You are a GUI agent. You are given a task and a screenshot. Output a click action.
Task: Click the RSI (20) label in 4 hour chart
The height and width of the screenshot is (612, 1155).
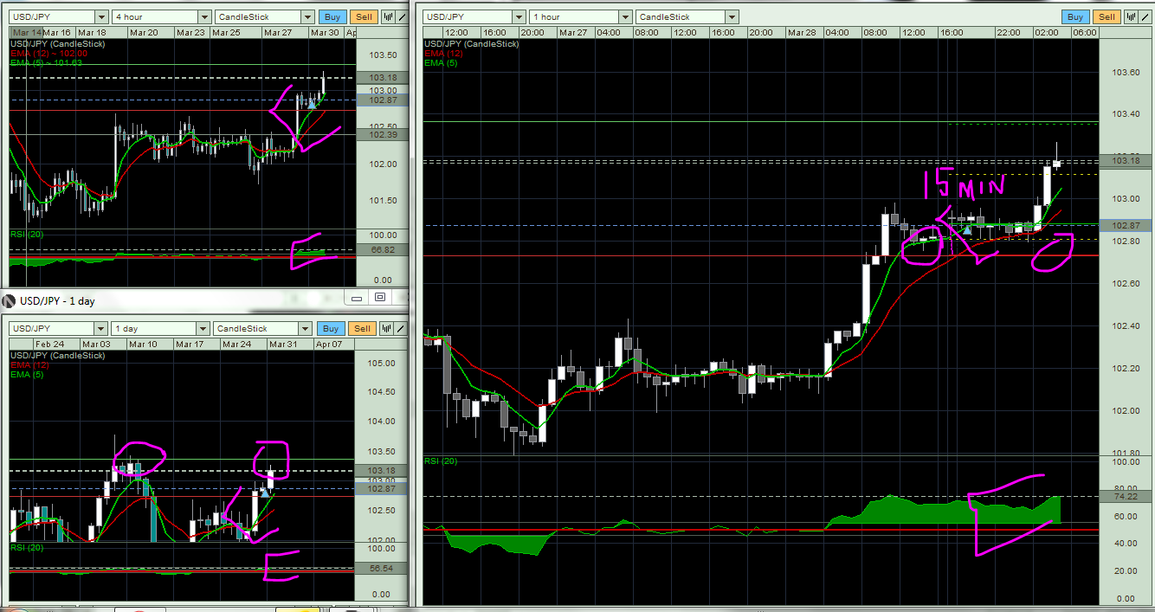coord(26,234)
